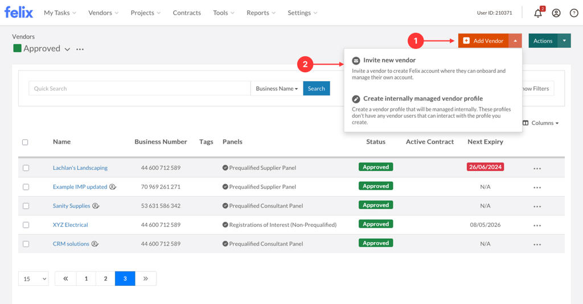This screenshot has width=583, height=304.
Task: Expand the Tools menu
Action: (x=223, y=13)
